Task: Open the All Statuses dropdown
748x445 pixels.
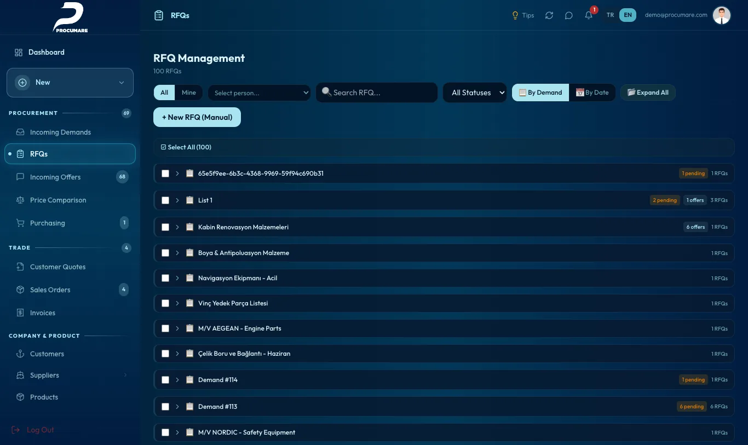Action: (x=475, y=93)
